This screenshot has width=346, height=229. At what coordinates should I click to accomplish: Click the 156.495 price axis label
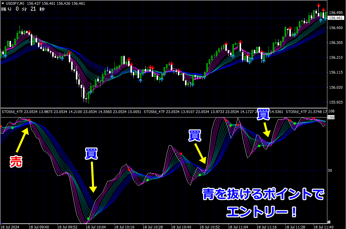336,13
